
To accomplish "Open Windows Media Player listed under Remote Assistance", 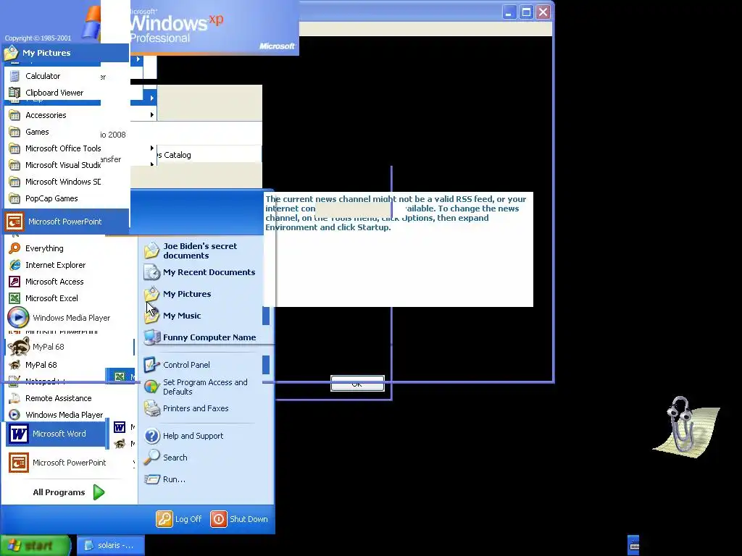I will point(55,415).
